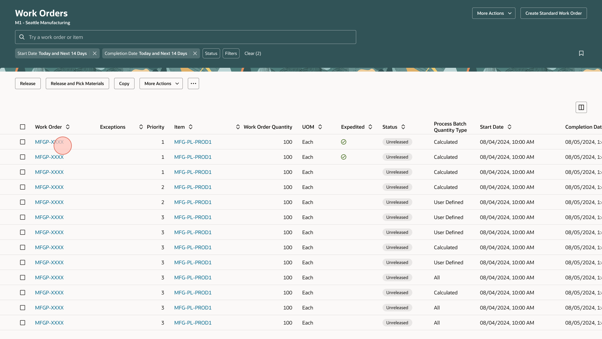Viewport: 602px width, 339px height.
Task: Open MFGP-XXXX in priority 2 User Defined row
Action: [x=49, y=202]
